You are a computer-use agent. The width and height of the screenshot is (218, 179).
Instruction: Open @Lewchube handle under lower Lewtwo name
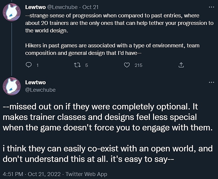[40, 90]
